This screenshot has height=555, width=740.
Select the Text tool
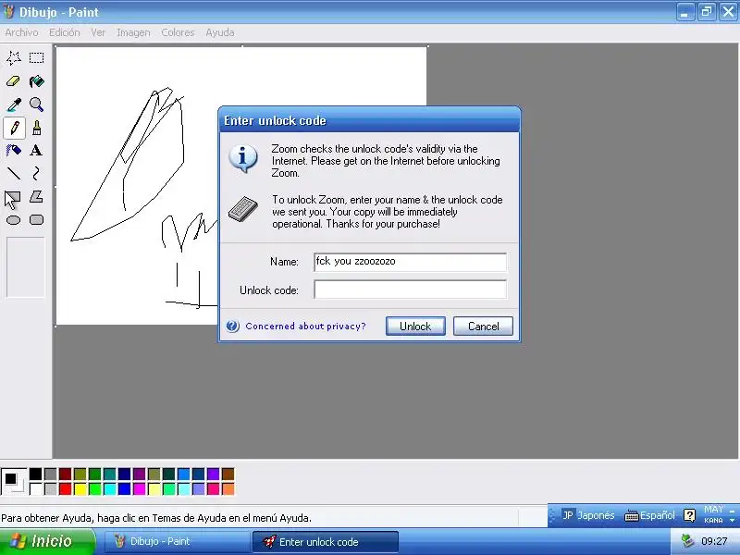pyautogui.click(x=36, y=151)
